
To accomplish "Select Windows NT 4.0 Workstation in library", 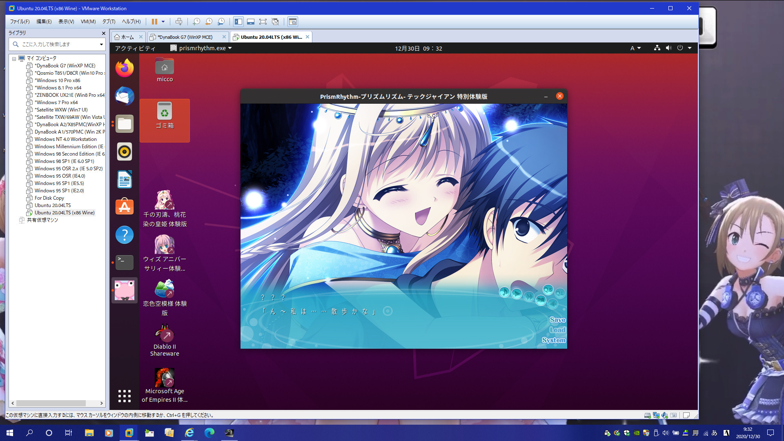I will (65, 139).
